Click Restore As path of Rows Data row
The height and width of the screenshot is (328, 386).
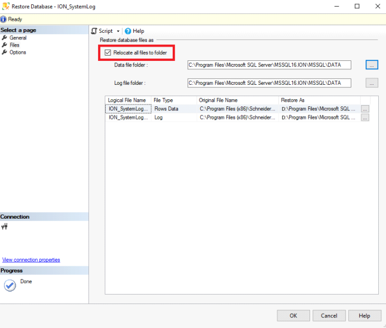[x=319, y=109]
